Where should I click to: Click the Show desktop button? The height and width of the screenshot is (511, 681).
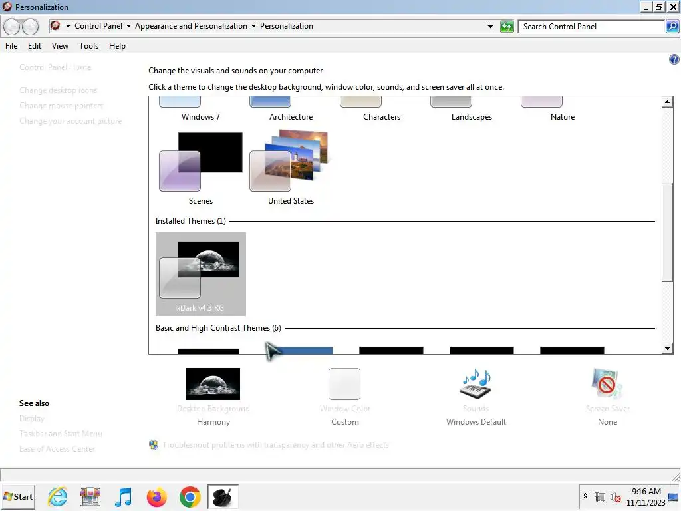point(674,496)
